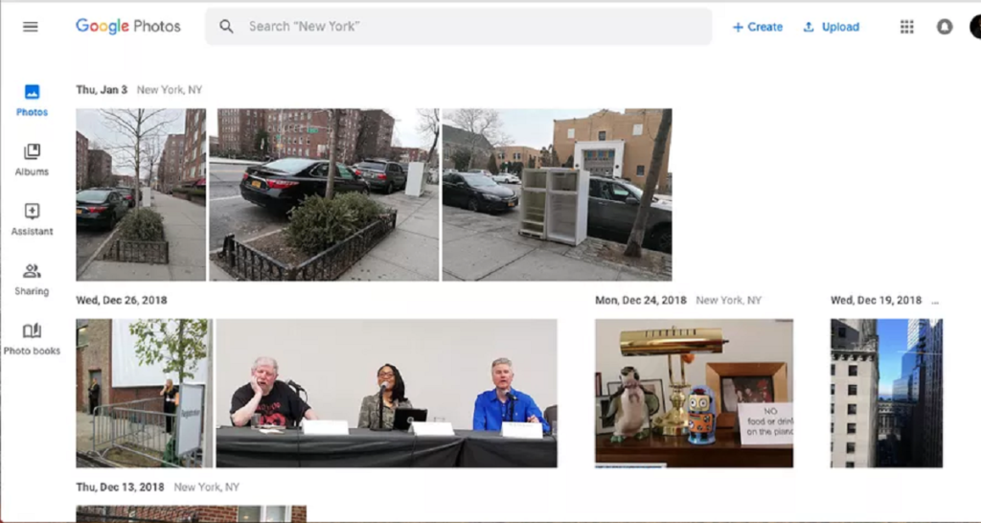Click the Create button
981x523 pixels.
[x=758, y=27]
